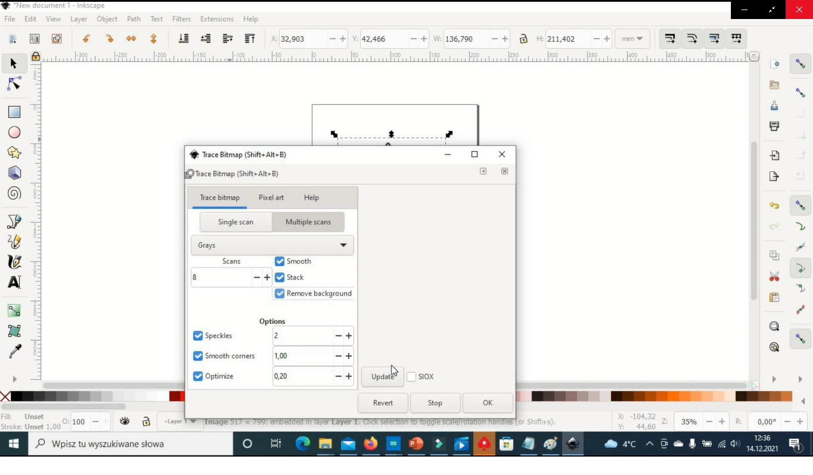Open the Help tab in Trace Bitmap
This screenshot has width=813, height=475.
311,197
